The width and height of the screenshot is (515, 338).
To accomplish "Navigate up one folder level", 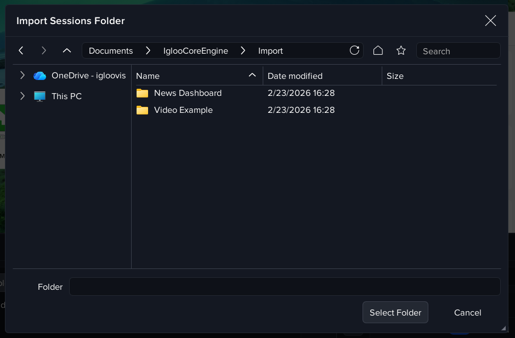I will (x=67, y=50).
